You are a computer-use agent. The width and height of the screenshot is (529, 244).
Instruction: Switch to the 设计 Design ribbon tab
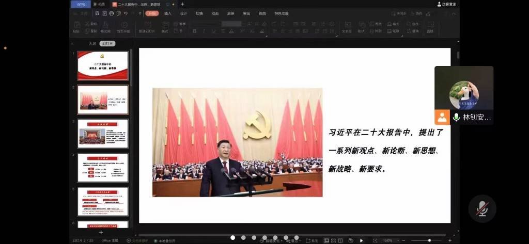(x=183, y=13)
